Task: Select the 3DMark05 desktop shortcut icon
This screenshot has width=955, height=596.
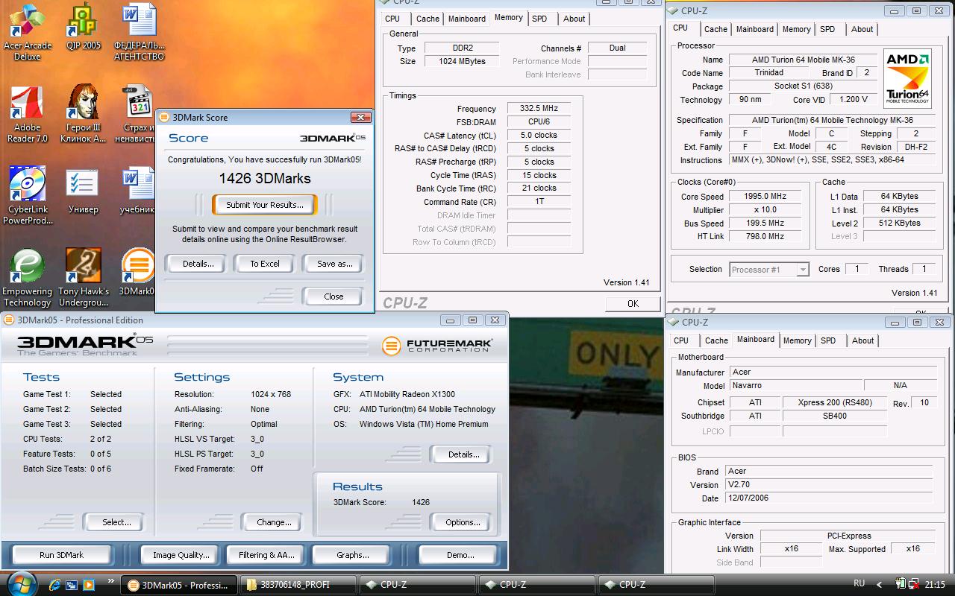Action: [x=137, y=273]
